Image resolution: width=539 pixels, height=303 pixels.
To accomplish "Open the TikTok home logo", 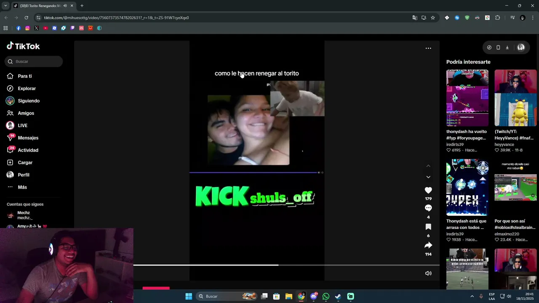I will click(x=23, y=46).
